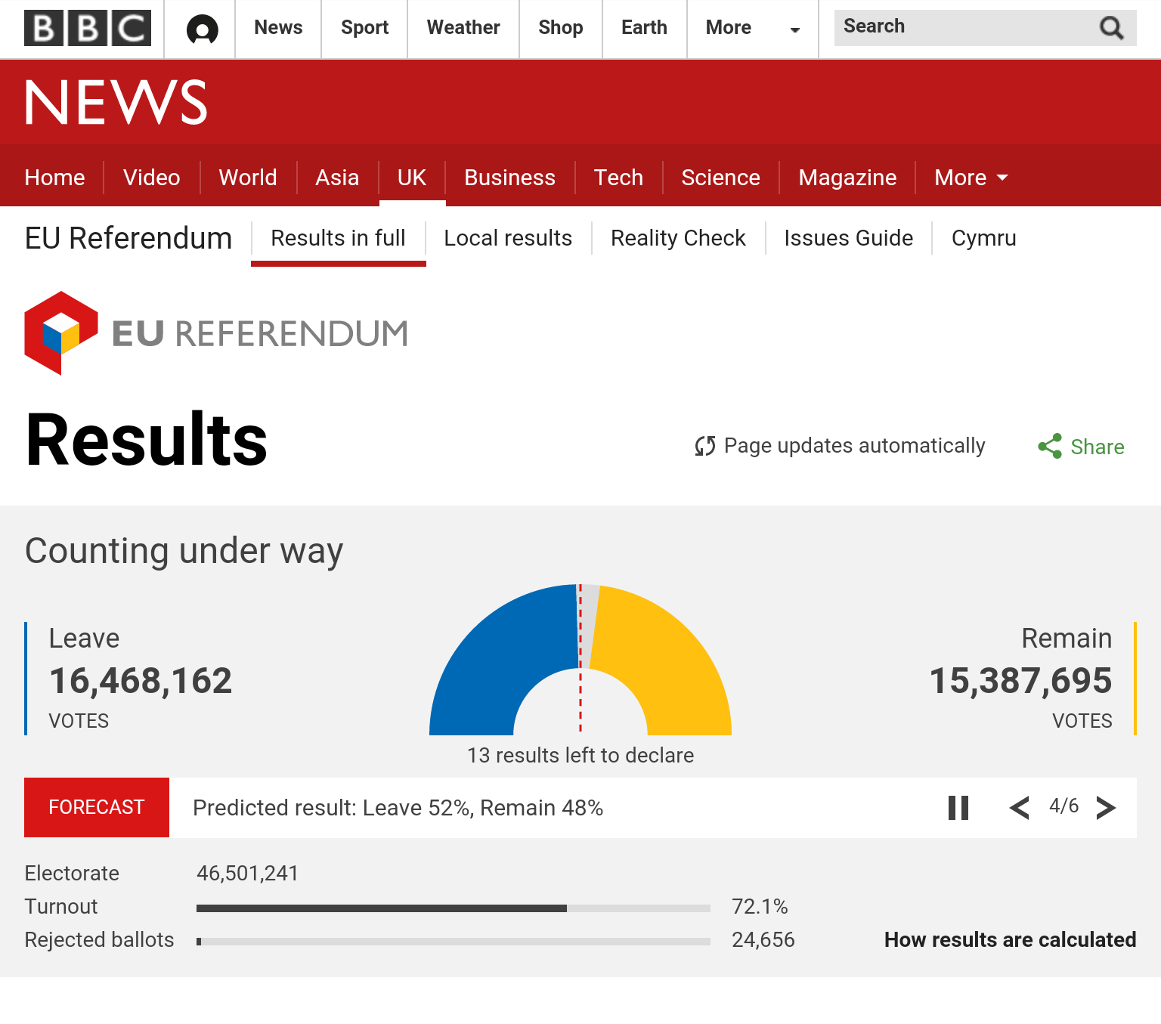Expand the top bar More dropdown arrow
This screenshot has width=1161, height=1024.
(794, 30)
